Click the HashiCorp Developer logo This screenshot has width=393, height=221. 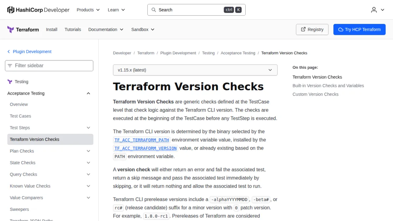point(38,10)
